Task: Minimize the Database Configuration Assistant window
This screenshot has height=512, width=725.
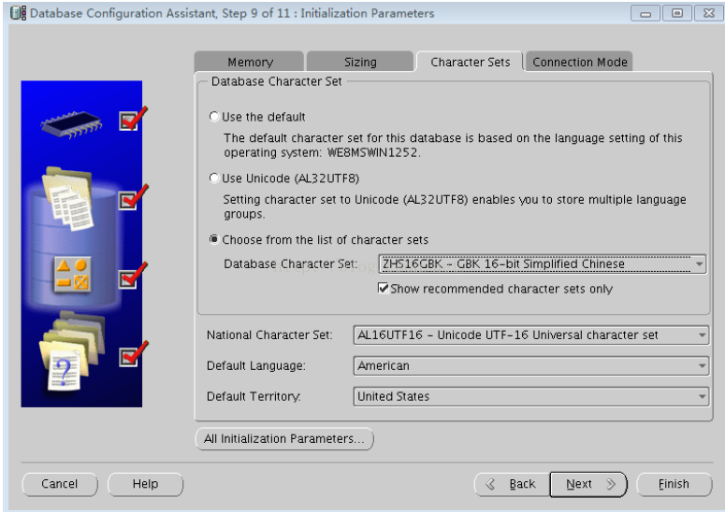Action: tap(645, 13)
